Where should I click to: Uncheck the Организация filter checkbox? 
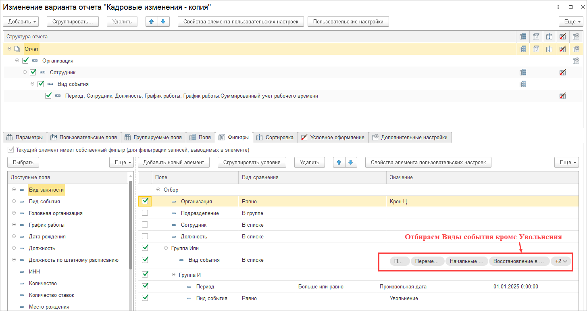pos(145,201)
